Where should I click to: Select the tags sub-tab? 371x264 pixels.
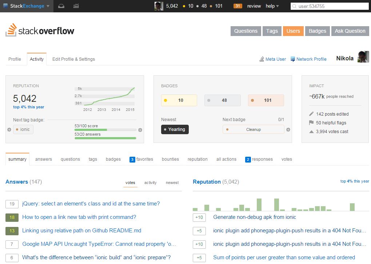pos(93,159)
